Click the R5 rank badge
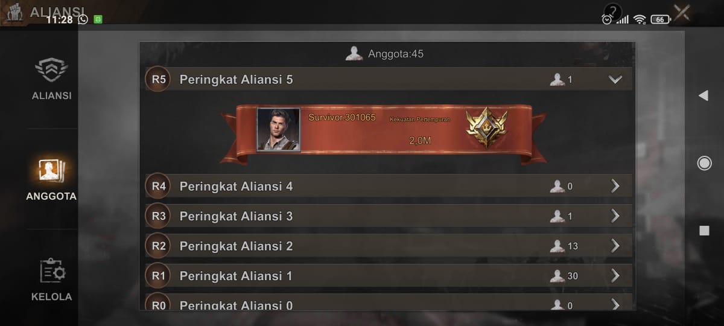 coord(159,79)
